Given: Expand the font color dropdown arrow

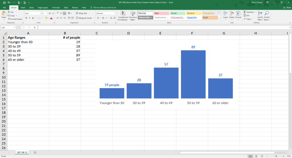Looking at the screenshot, I should [54, 18].
